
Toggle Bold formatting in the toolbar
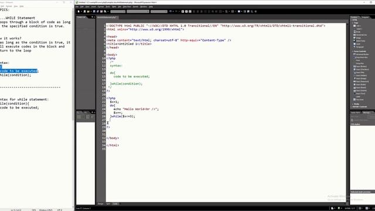(x=183, y=12)
